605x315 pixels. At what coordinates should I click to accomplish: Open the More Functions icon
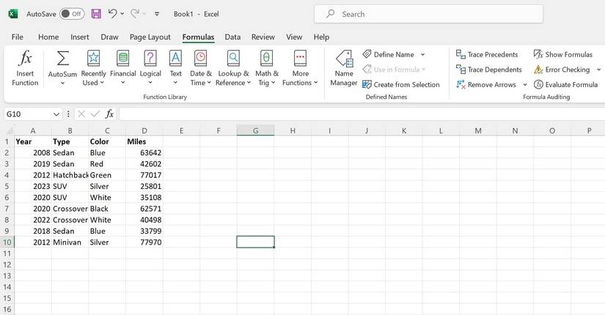point(300,58)
